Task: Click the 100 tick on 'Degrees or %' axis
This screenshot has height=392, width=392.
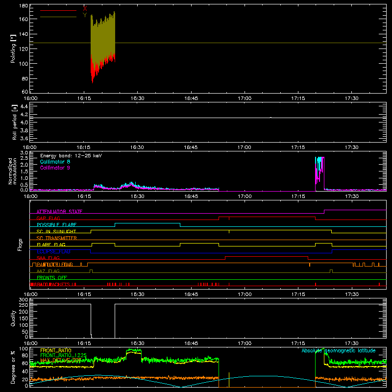Action: pos(24,349)
